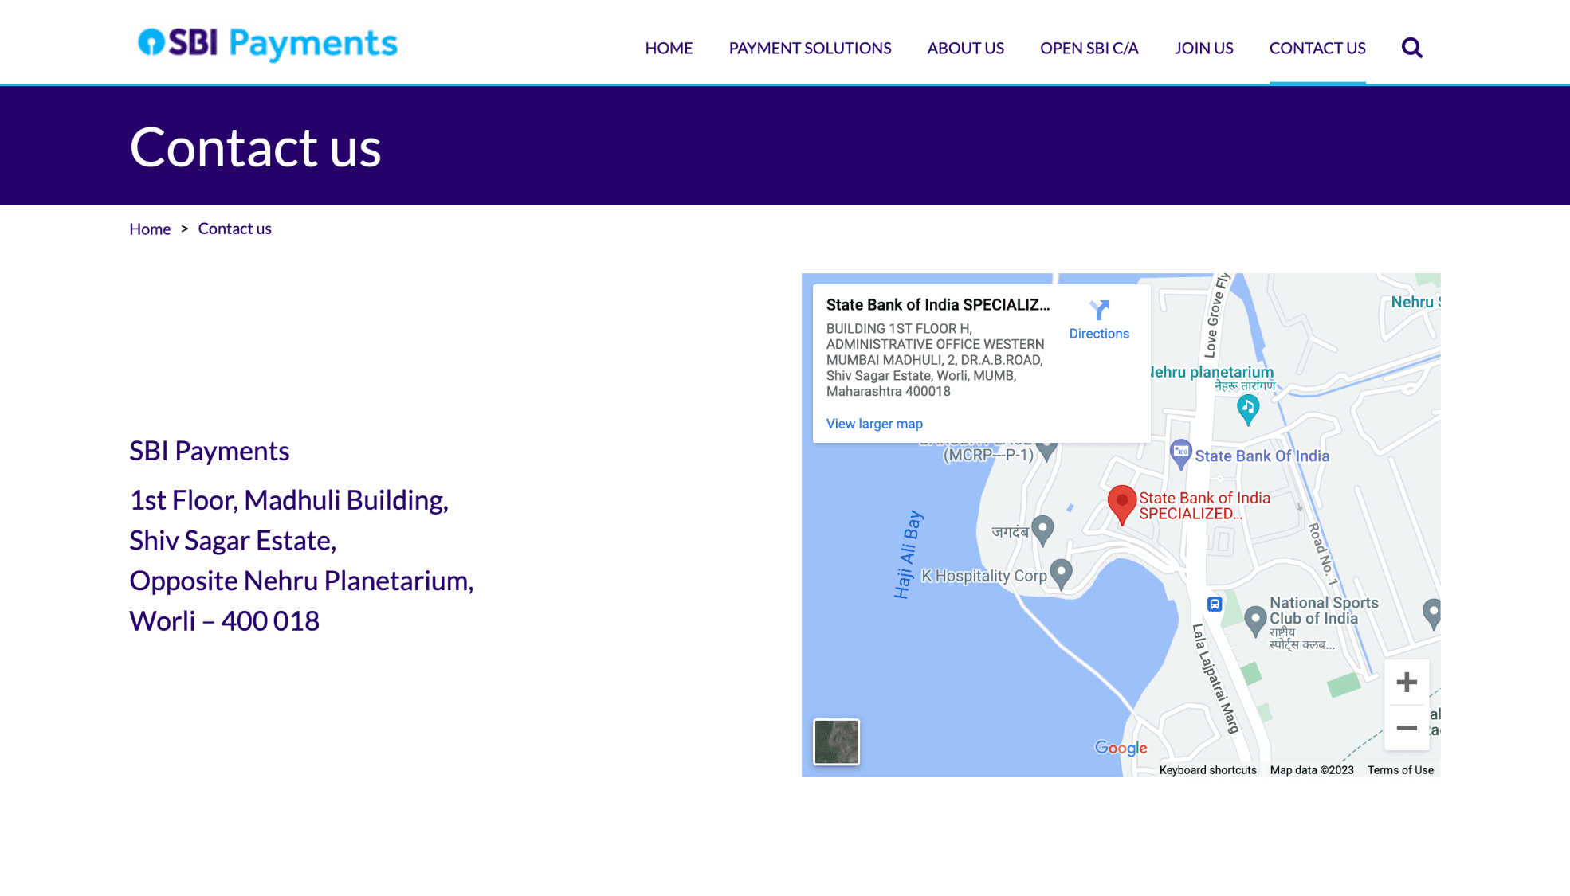Click View larger map link
This screenshot has height=896, width=1570.
click(874, 424)
